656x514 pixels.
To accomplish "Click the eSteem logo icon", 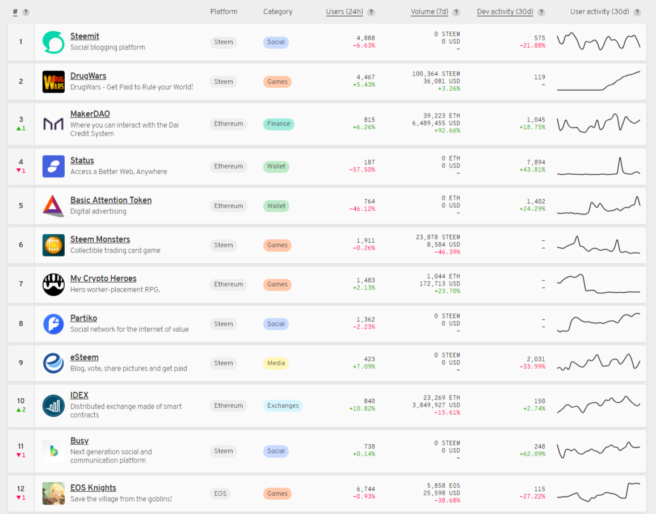I will point(53,363).
